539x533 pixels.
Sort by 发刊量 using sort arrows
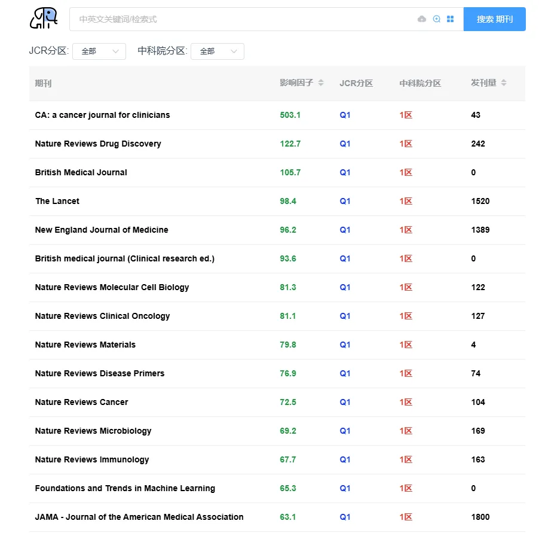point(504,83)
